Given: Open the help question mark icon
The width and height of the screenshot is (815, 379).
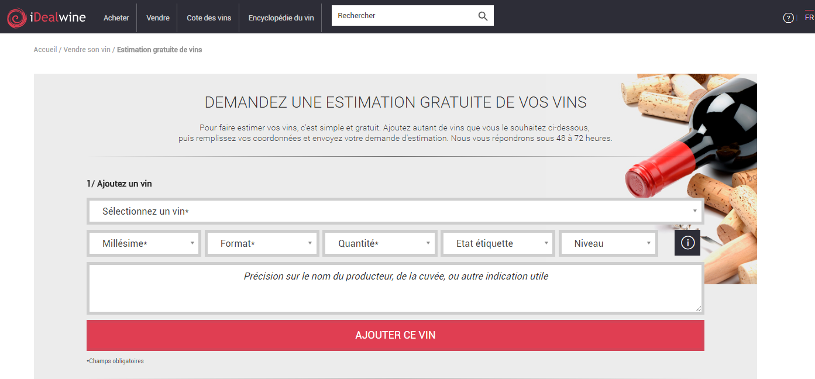Looking at the screenshot, I should coord(788,18).
